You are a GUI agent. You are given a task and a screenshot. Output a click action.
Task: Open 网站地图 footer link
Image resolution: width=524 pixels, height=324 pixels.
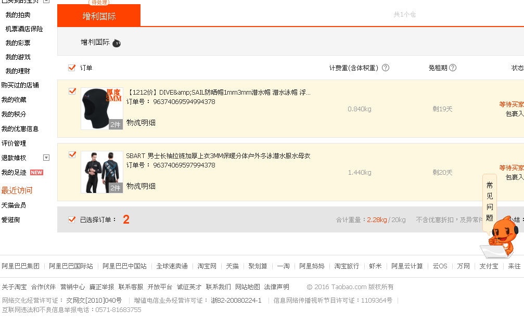(247, 287)
